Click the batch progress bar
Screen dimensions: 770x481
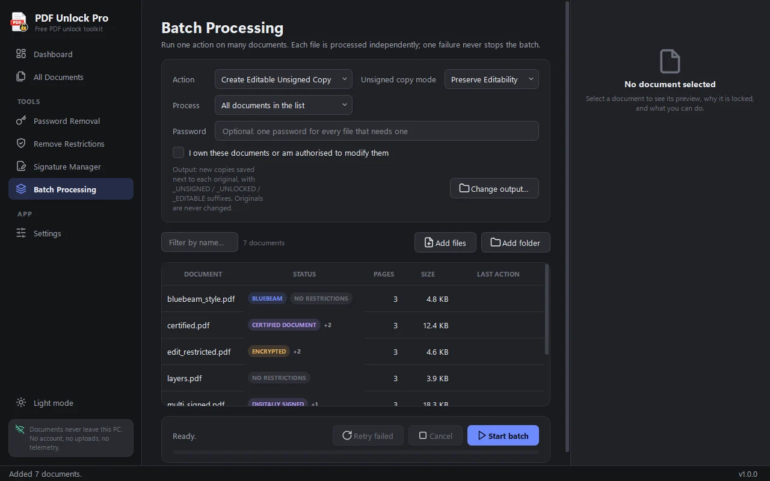pos(356,452)
